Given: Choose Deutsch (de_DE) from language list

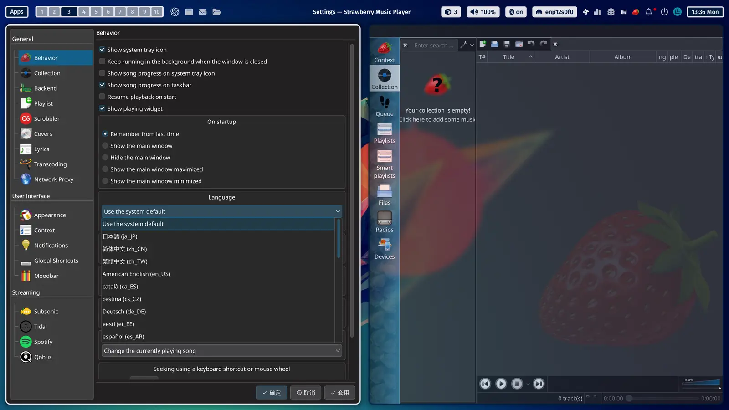Looking at the screenshot, I should click(218, 312).
